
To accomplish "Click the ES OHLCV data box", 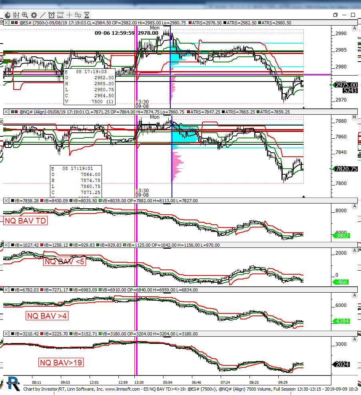I will [x=90, y=87].
